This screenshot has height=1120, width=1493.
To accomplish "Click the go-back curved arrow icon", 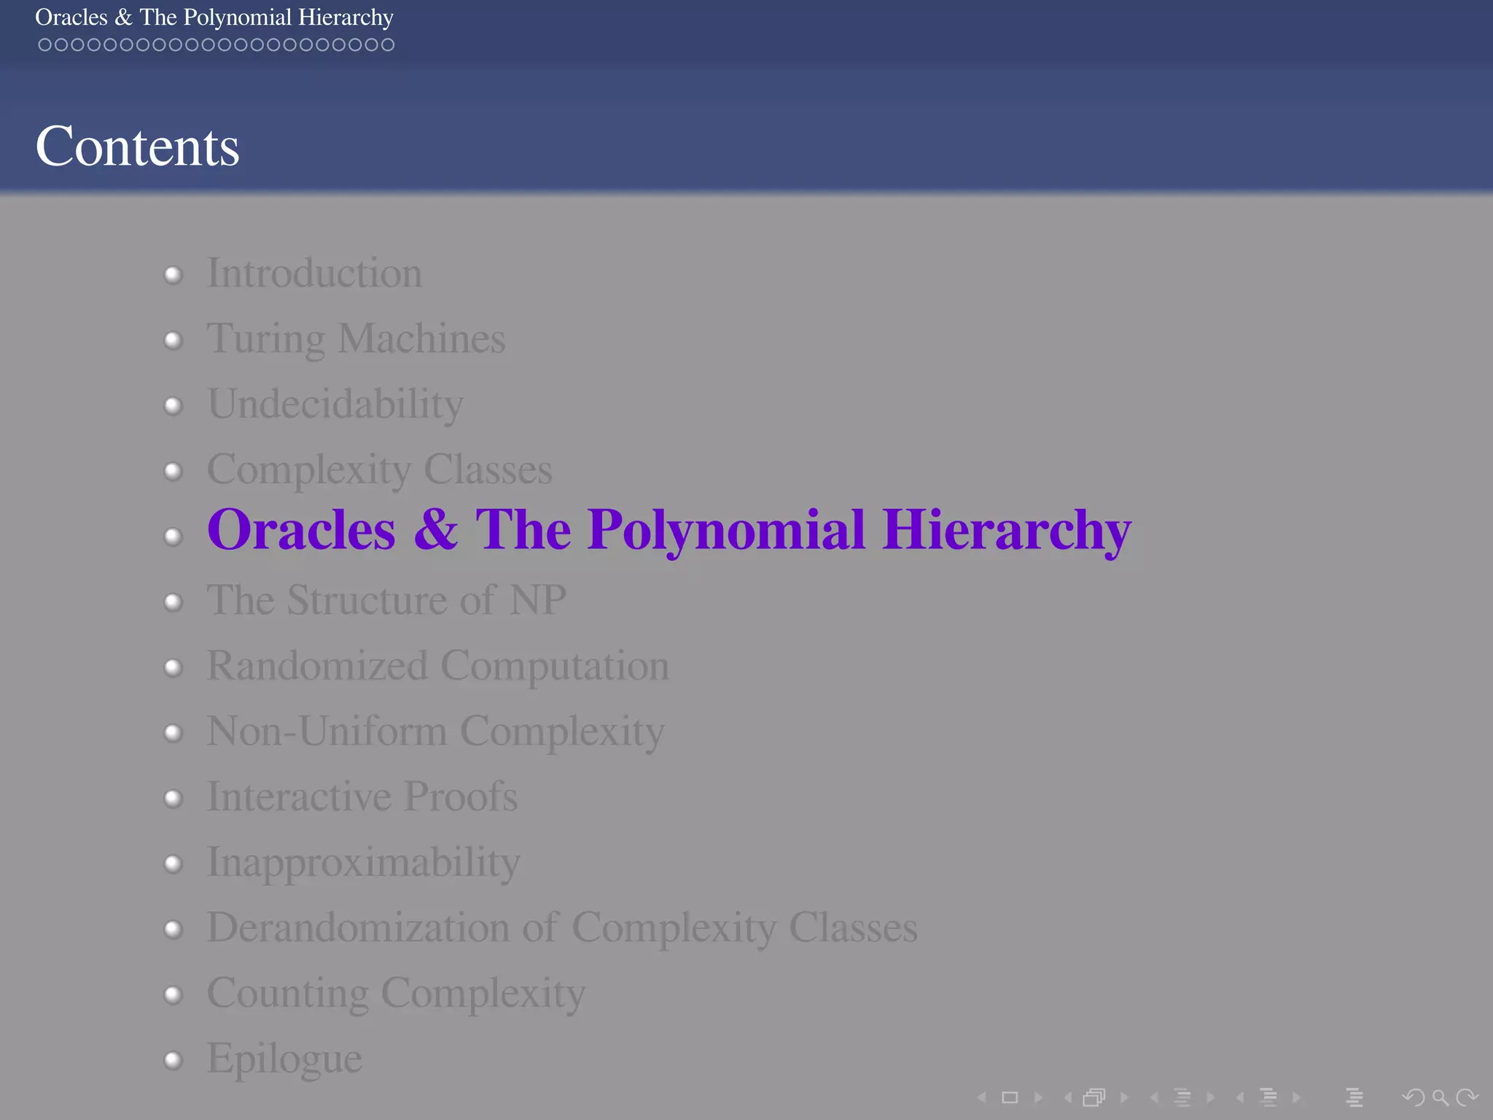I will [1414, 1097].
